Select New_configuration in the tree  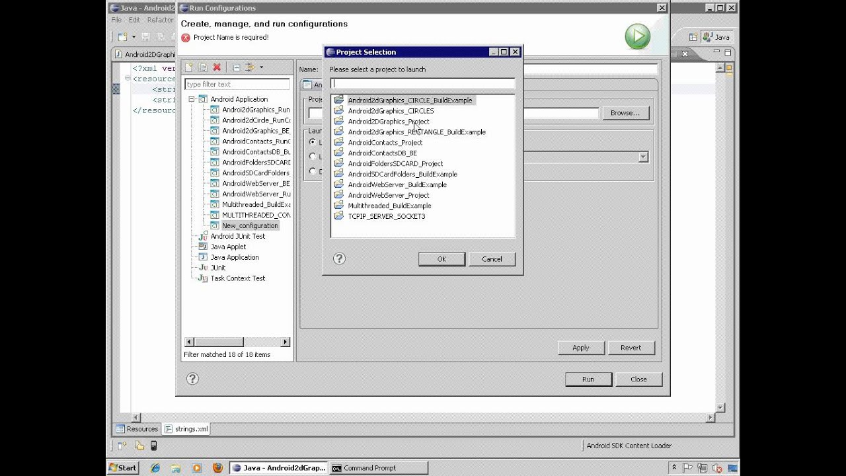pyautogui.click(x=250, y=225)
